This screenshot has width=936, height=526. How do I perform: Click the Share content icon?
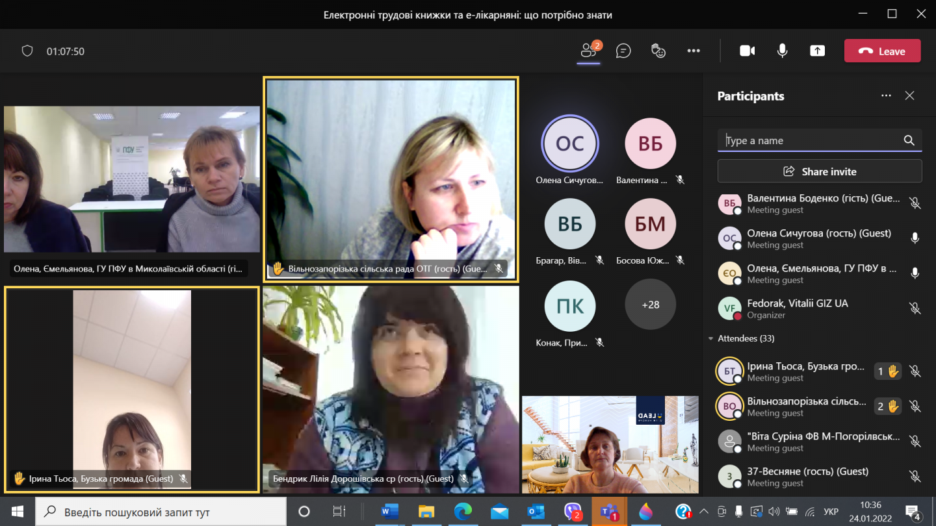click(817, 51)
